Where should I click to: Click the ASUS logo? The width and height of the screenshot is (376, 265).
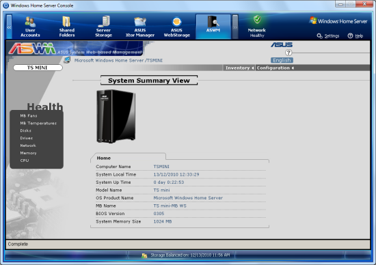point(282,45)
